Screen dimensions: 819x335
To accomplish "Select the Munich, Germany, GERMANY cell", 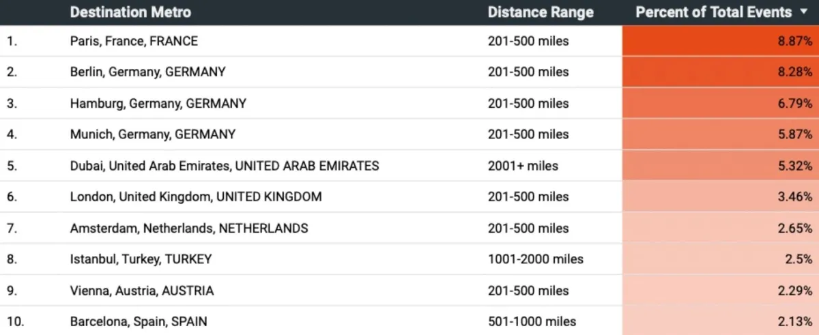I will [x=152, y=134].
